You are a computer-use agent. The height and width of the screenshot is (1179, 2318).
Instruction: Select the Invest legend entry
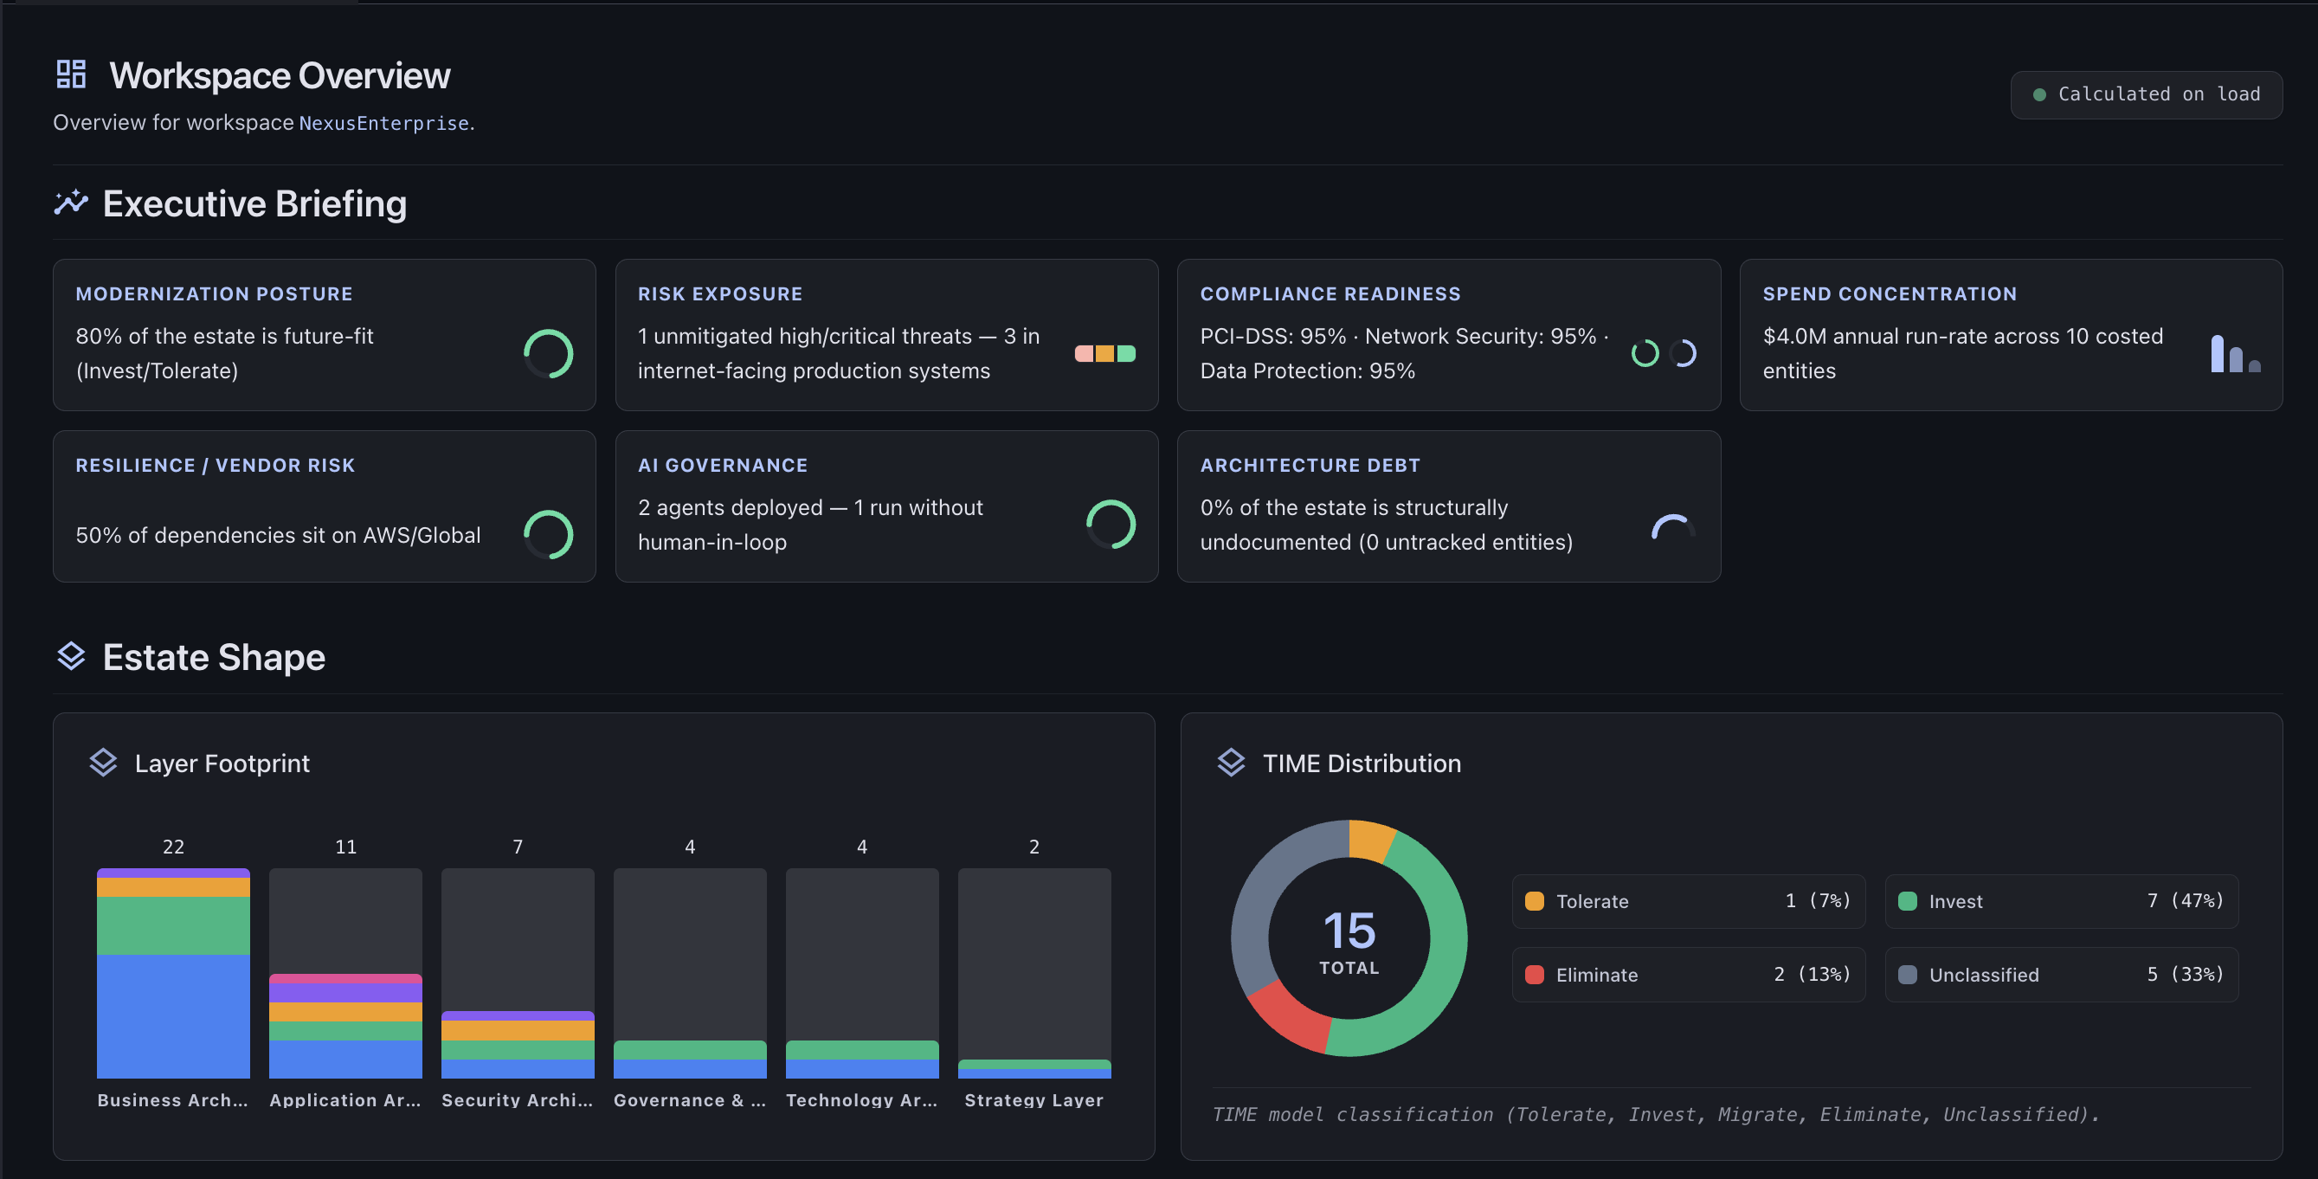point(2062,901)
